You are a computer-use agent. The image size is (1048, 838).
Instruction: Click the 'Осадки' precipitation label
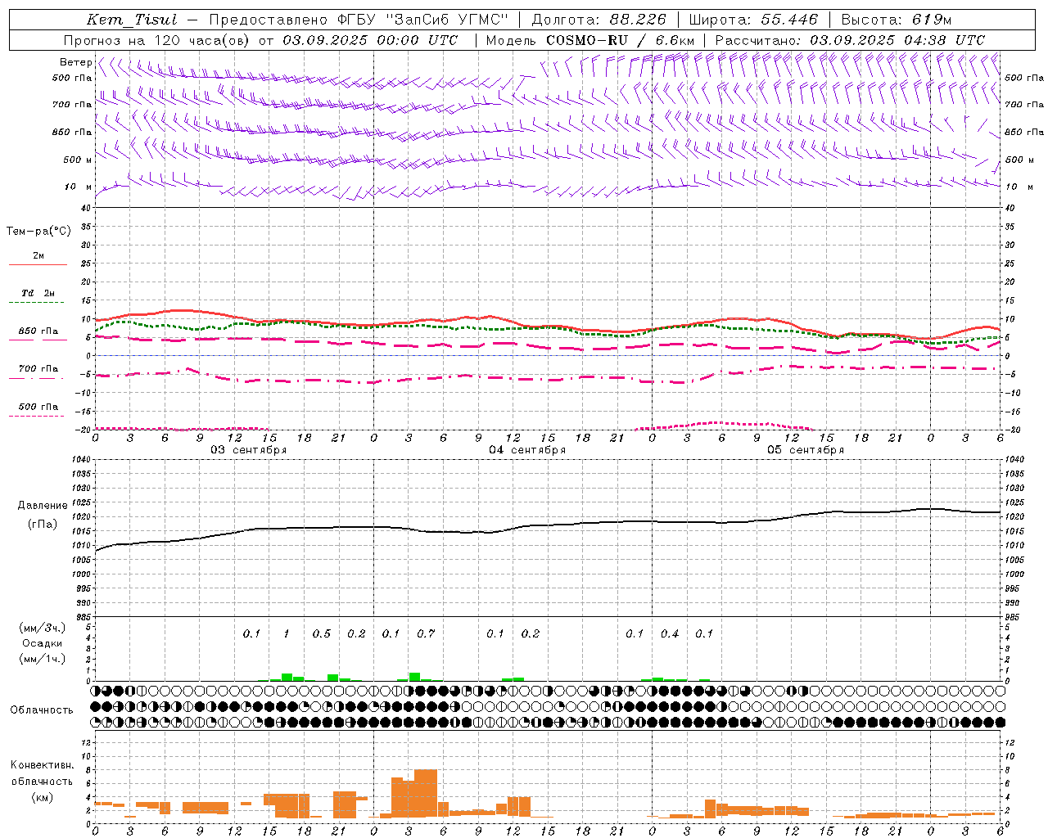[x=43, y=643]
